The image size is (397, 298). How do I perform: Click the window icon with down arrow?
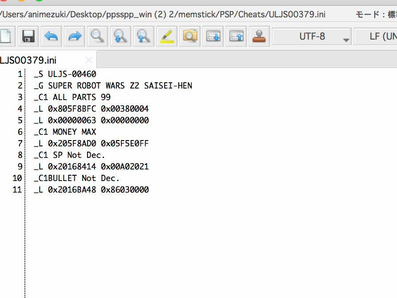pos(213,36)
